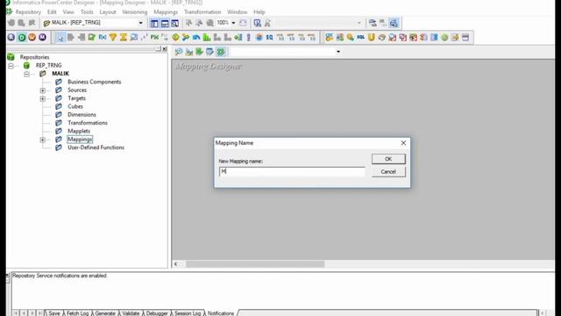Open the Mappings menu
The image size is (561, 316).
166,11
